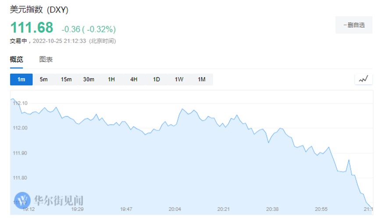This screenshot has width=381, height=222.
Task: Click the 19:47 time axis label
Action: click(126, 210)
